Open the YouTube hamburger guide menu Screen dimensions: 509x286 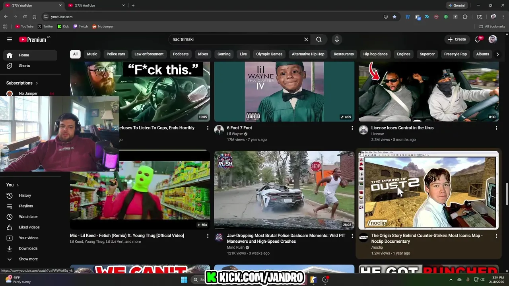pyautogui.click(x=10, y=39)
